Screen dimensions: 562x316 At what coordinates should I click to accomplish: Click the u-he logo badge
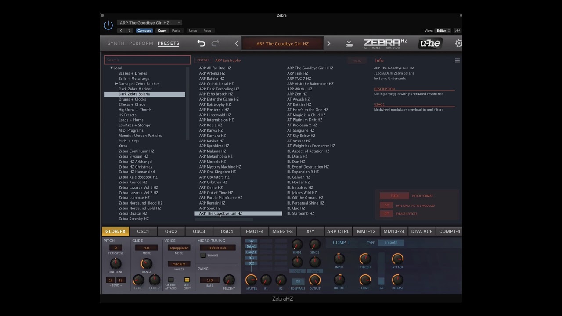pos(430,43)
